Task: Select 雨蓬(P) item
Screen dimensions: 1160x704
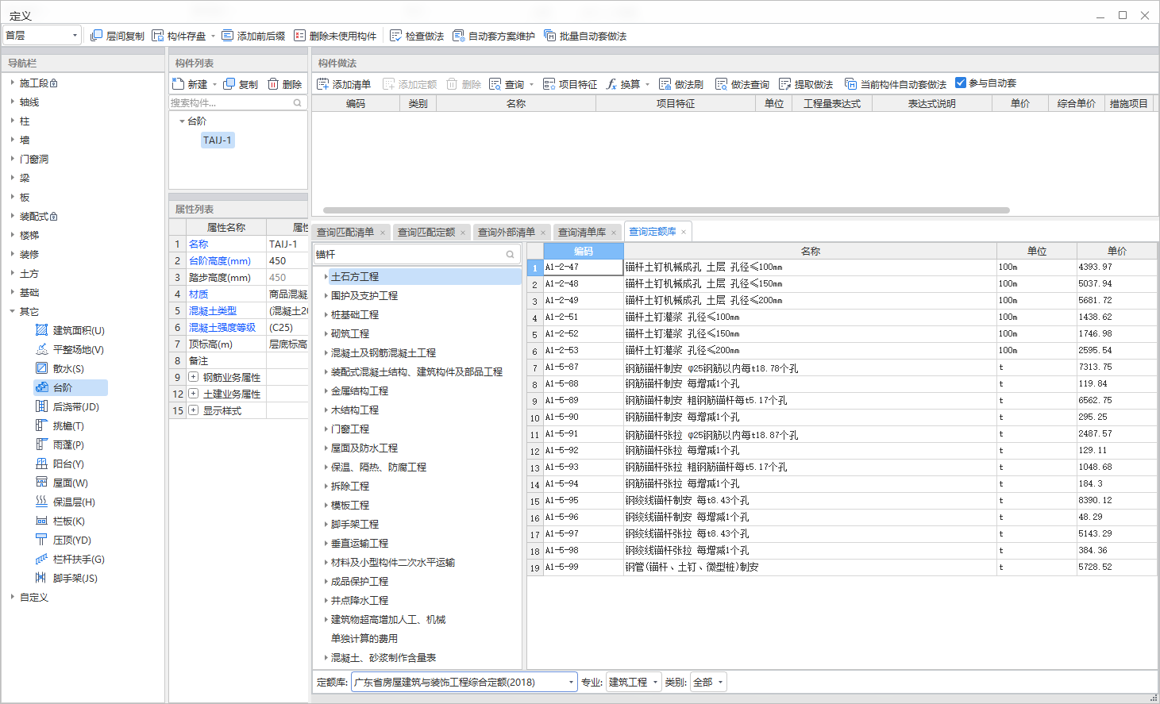Action: coord(60,444)
